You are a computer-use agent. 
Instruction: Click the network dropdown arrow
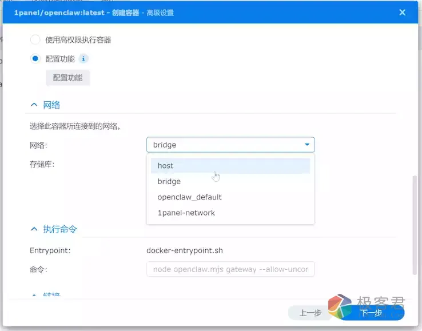[x=307, y=145]
